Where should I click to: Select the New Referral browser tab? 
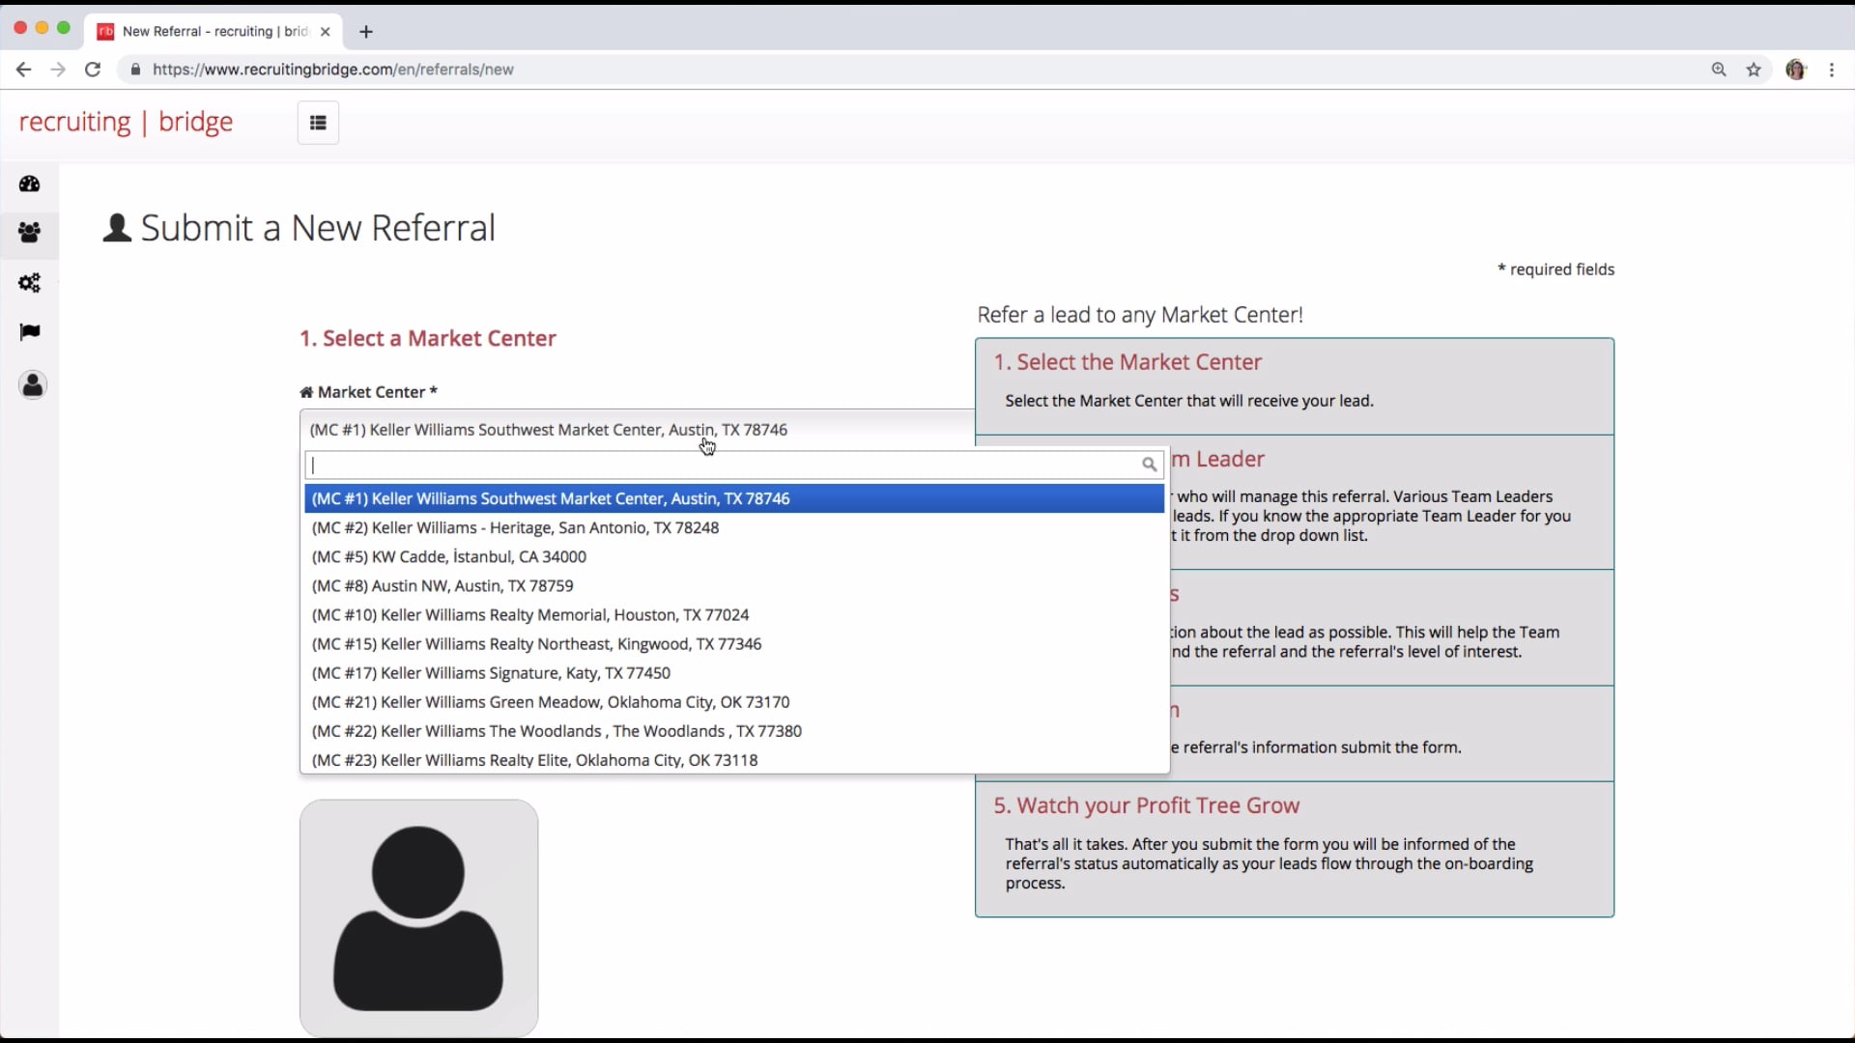click(x=214, y=31)
